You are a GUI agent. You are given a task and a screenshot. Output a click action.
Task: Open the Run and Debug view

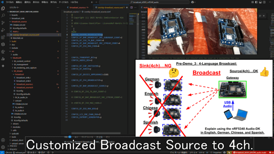[x=3, y=30]
